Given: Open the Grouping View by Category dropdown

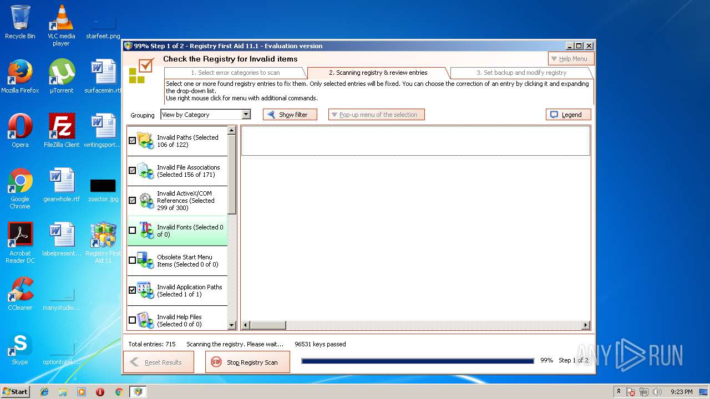Looking at the screenshot, I should tap(205, 115).
